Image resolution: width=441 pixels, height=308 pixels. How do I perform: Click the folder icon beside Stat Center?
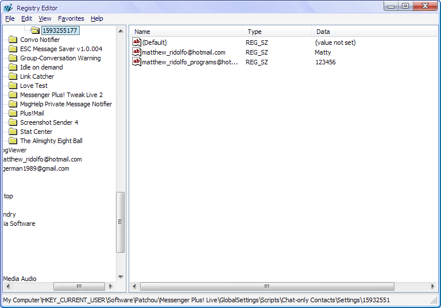click(x=13, y=132)
